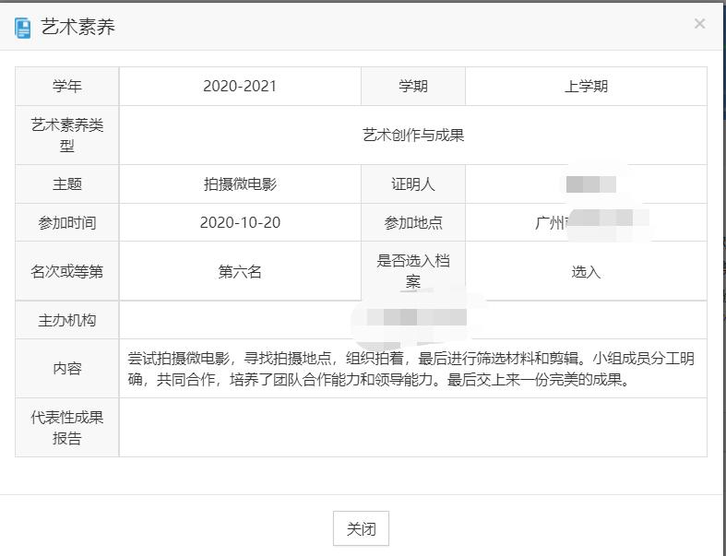Image resolution: width=726 pixels, height=556 pixels.
Task: Select the 2020-2021 school year value
Action: pyautogui.click(x=240, y=87)
